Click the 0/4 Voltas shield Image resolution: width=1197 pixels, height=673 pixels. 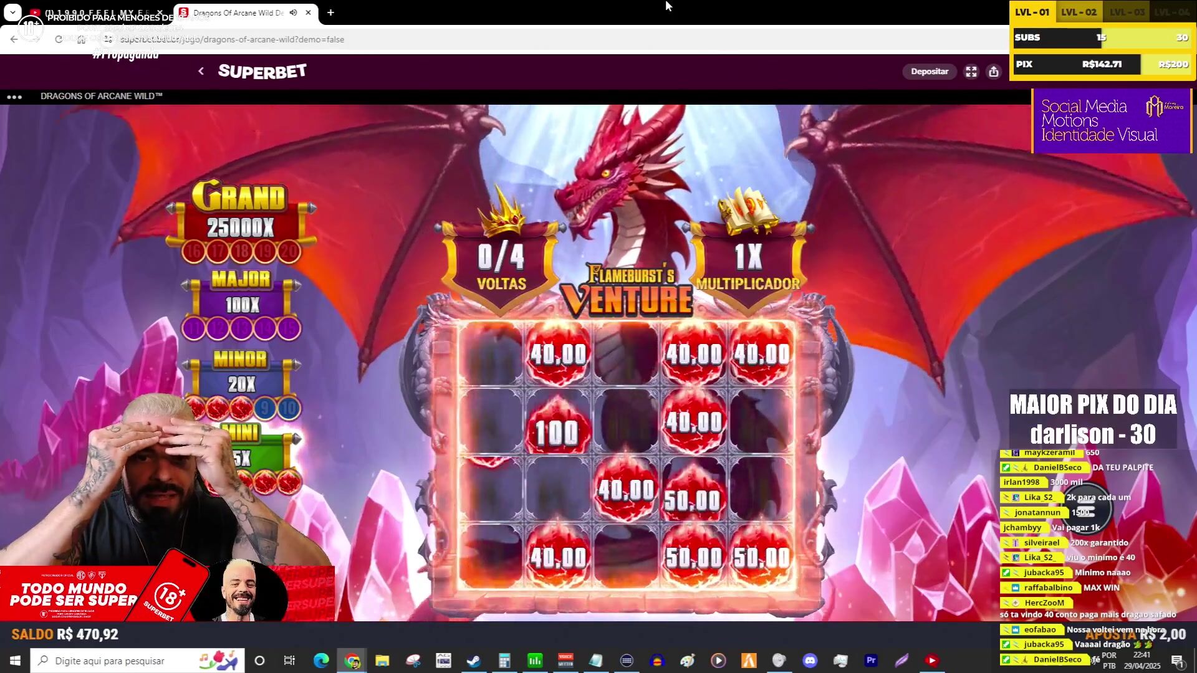coord(502,268)
